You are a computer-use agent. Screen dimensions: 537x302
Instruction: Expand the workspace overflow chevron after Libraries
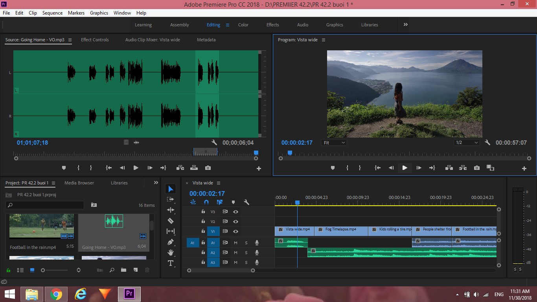405,24
